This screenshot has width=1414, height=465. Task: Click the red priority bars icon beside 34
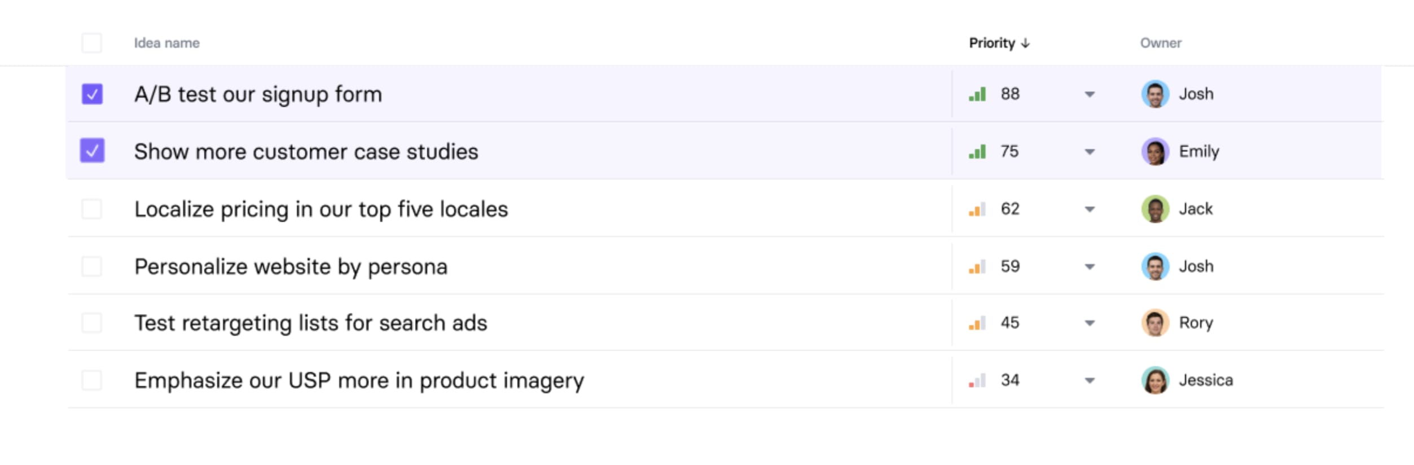[977, 381]
